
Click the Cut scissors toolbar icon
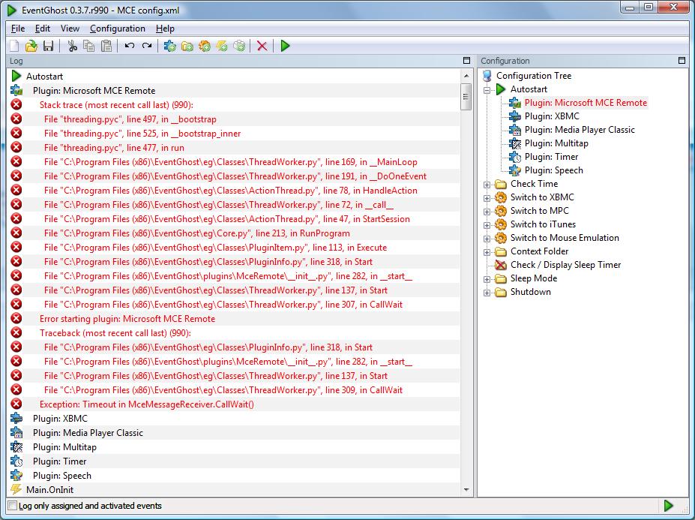click(72, 46)
